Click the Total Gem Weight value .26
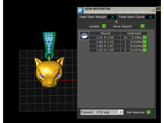164x123 pixels. click(x=112, y=17)
